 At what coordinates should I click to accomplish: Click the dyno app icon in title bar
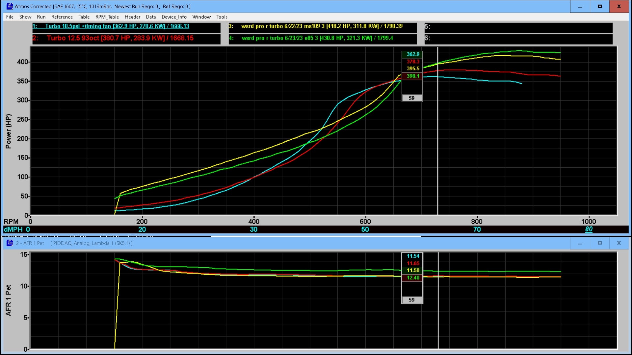[10, 6]
